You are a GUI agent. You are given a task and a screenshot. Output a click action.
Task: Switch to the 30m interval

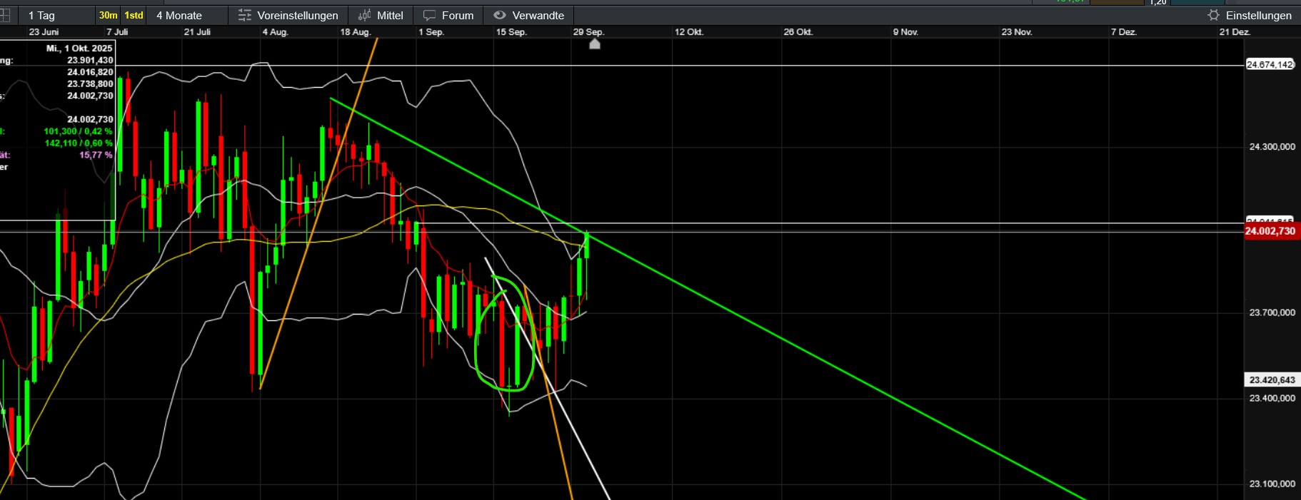[x=108, y=15]
